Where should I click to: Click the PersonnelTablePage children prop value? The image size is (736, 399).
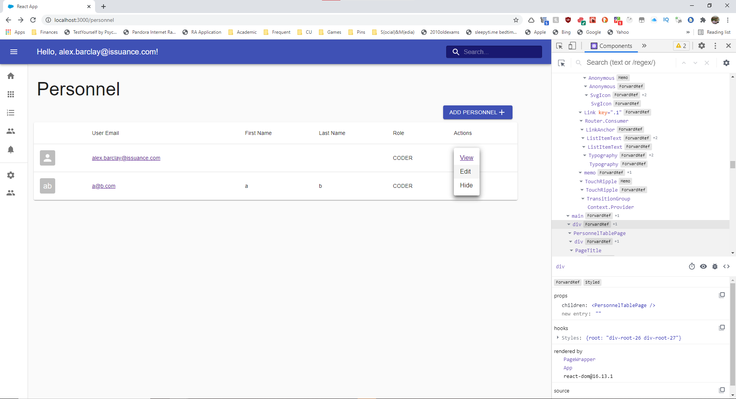point(623,305)
